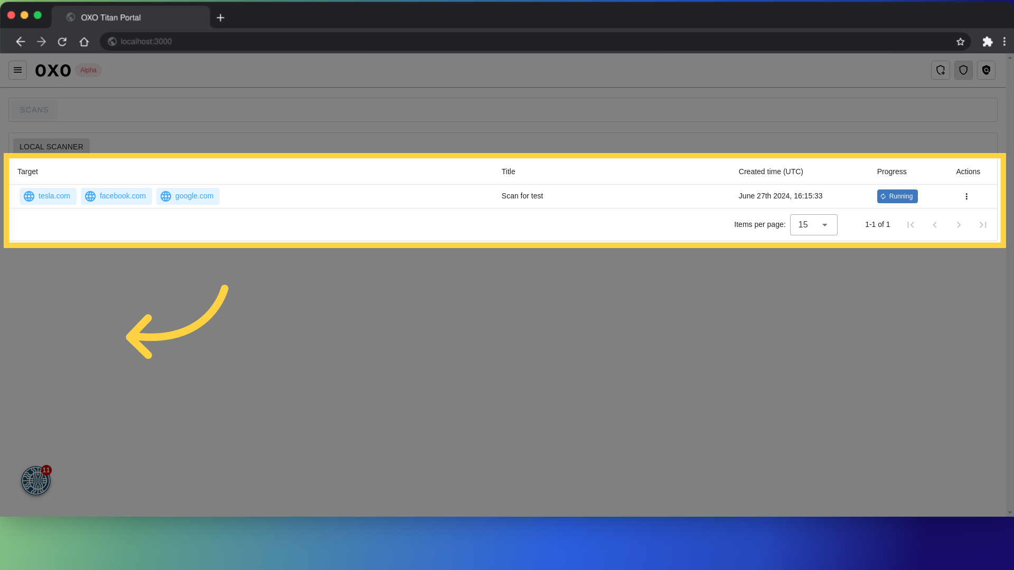The image size is (1014, 570).
Task: Click the search icon in the top bar
Action: 987,70
